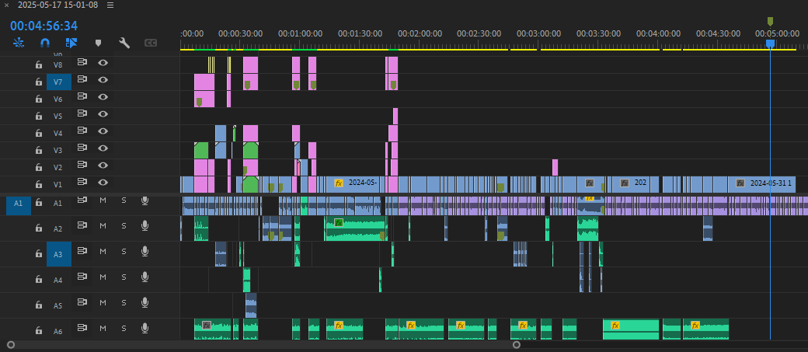Screen dimensions: 808x352
Task: Mute audio track A4
Action: [103, 277]
